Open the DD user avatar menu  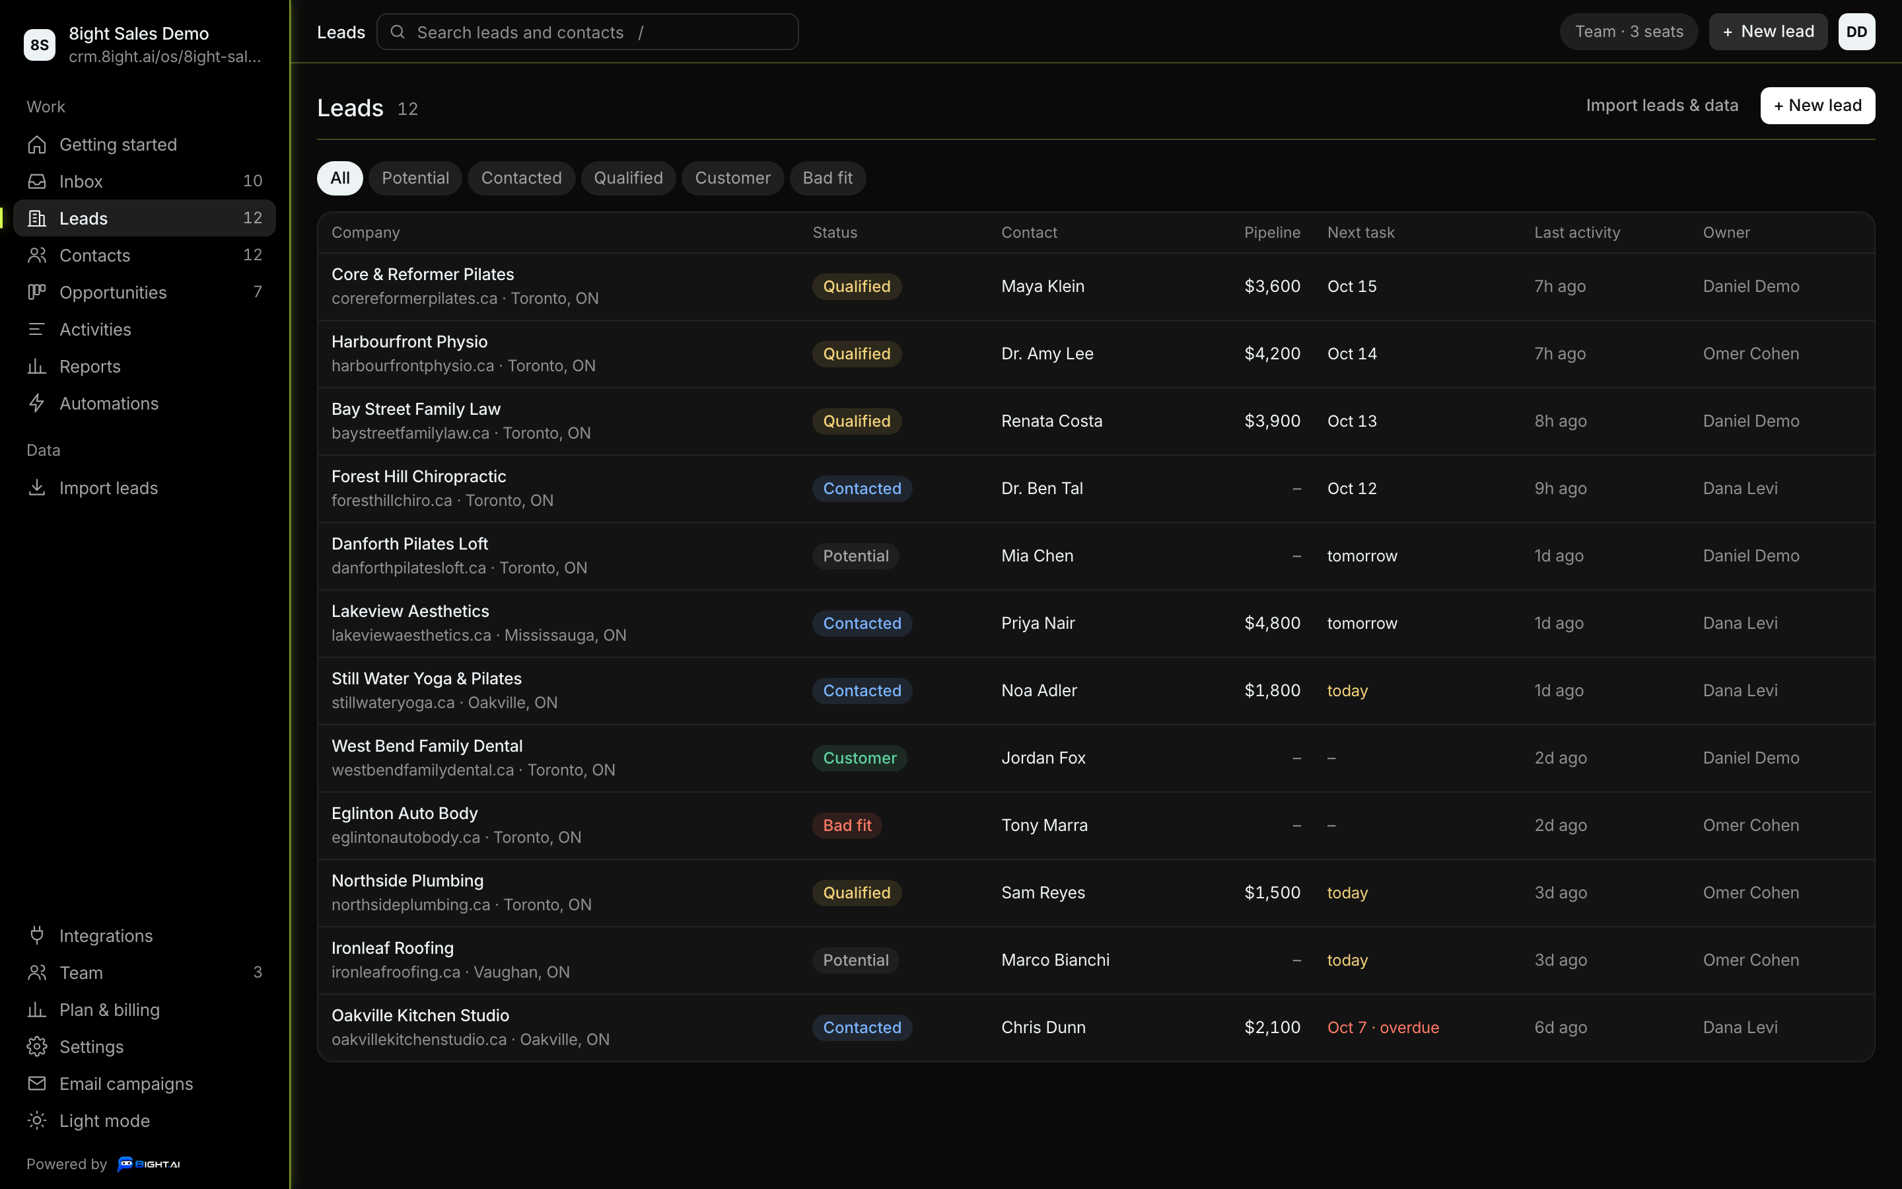coord(1856,32)
